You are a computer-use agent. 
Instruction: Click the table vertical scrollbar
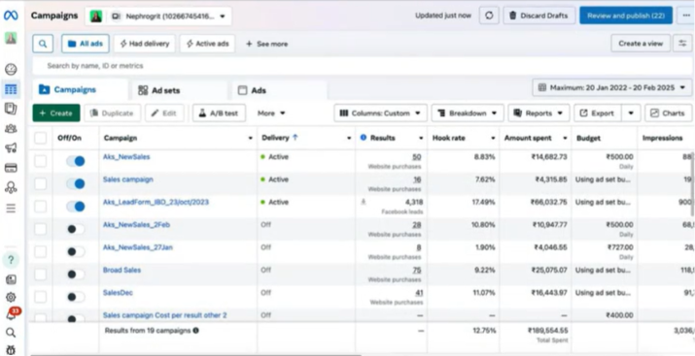click(x=692, y=185)
